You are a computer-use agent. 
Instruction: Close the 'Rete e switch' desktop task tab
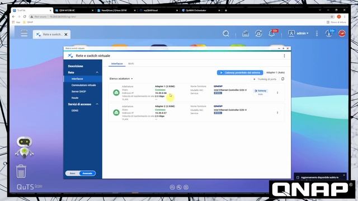pos(66,35)
